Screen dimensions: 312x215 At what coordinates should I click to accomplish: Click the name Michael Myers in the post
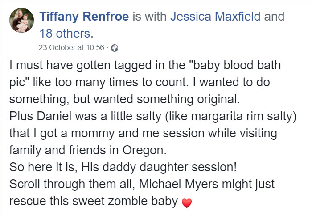click(178, 184)
